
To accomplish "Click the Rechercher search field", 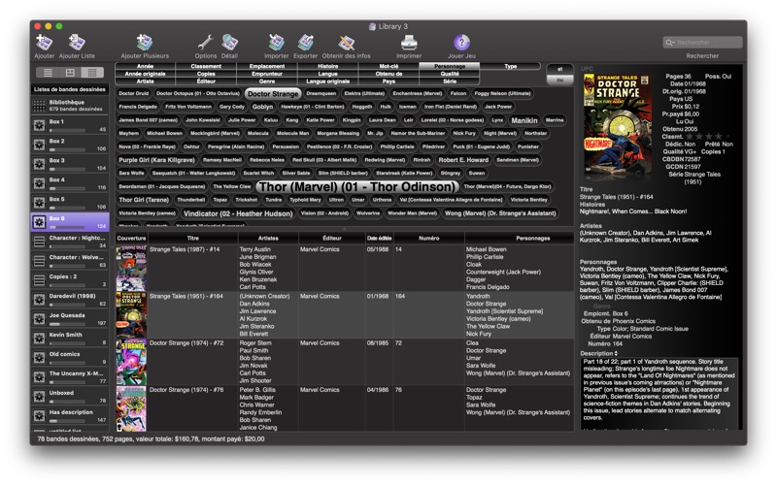I will 702,43.
